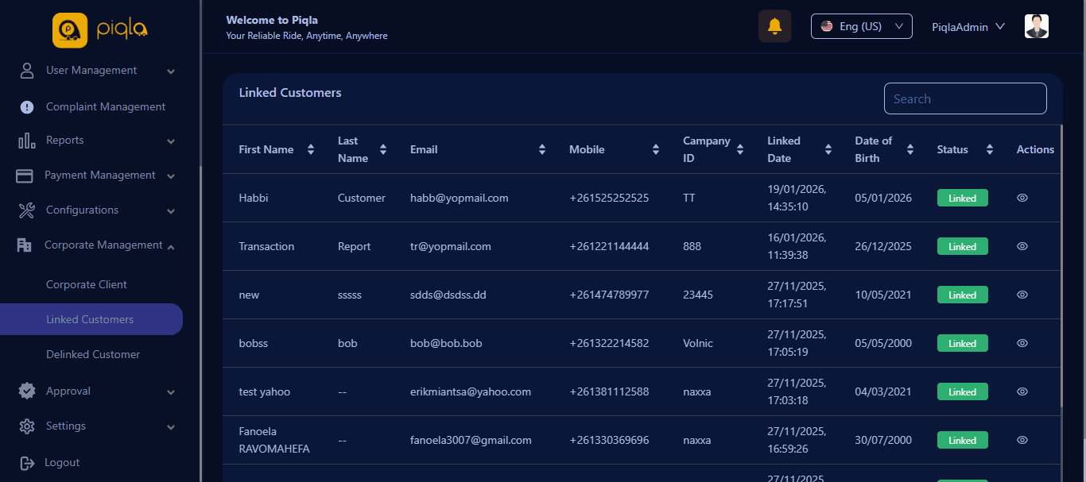
Task: Click the Corporate Management building icon
Action: 25,245
